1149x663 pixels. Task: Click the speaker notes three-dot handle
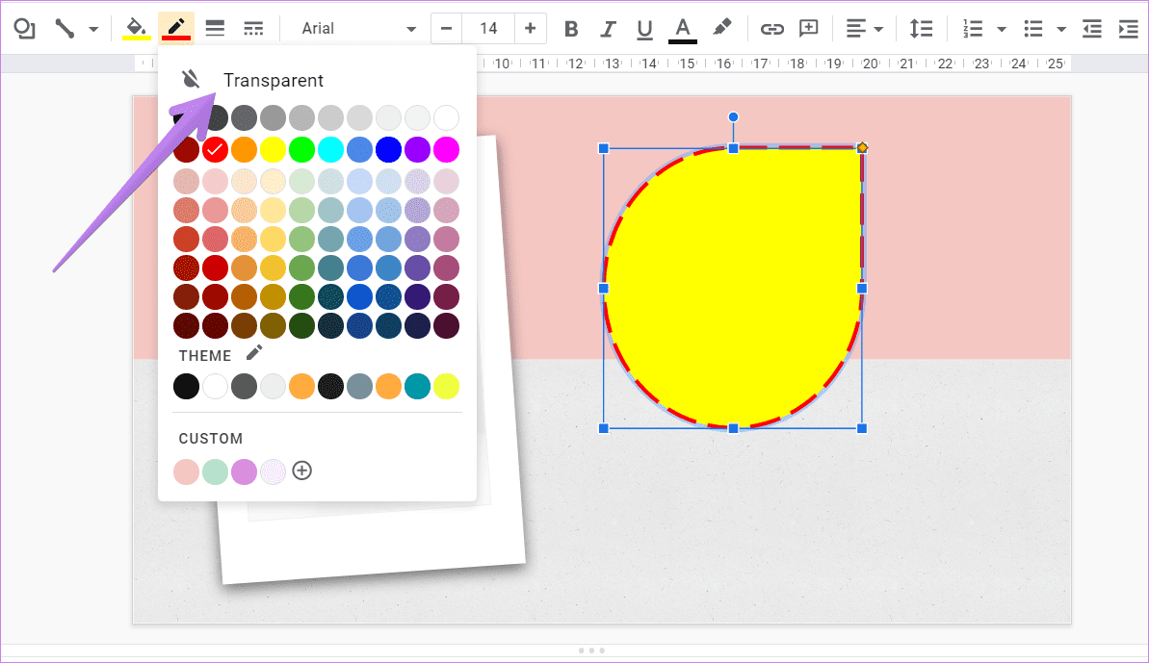click(591, 650)
